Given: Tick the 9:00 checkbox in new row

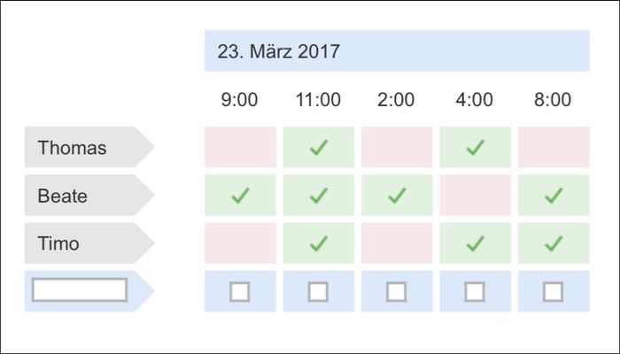Looking at the screenshot, I should click(240, 291).
